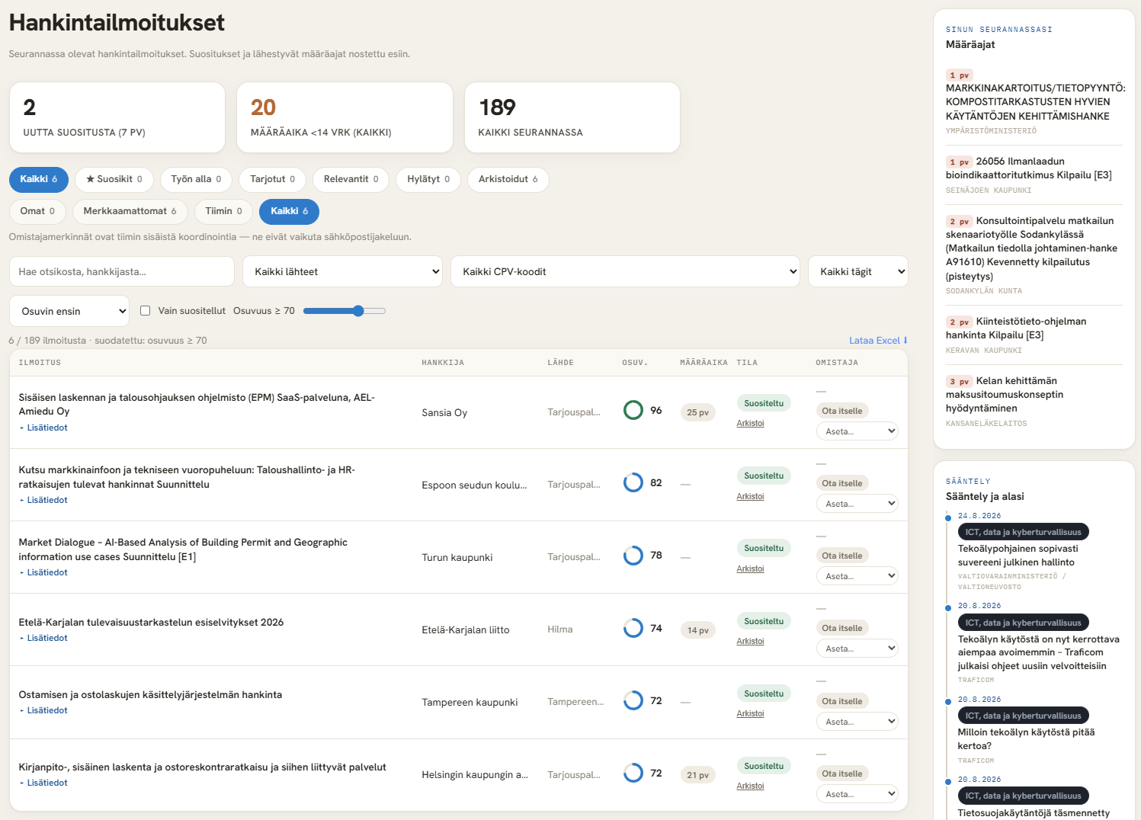Viewport: 1141px width, 820px height.
Task: Click the score ring for Etelä-Karjalan liitto row
Action: pos(633,628)
